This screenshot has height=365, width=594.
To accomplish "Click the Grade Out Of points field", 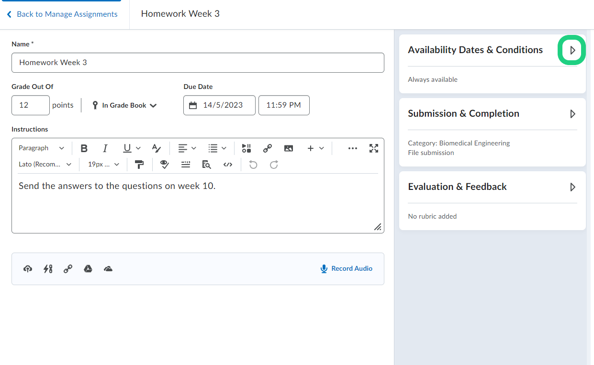I will [30, 105].
